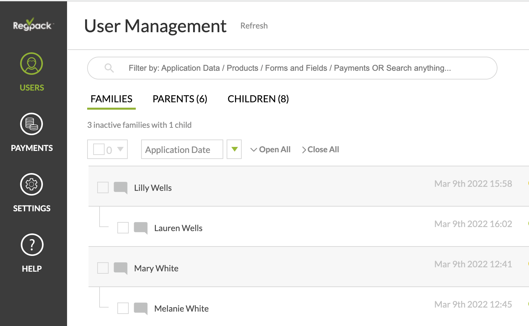Image resolution: width=529 pixels, height=326 pixels.
Task: Open Mary White comment bubble
Action: click(121, 268)
